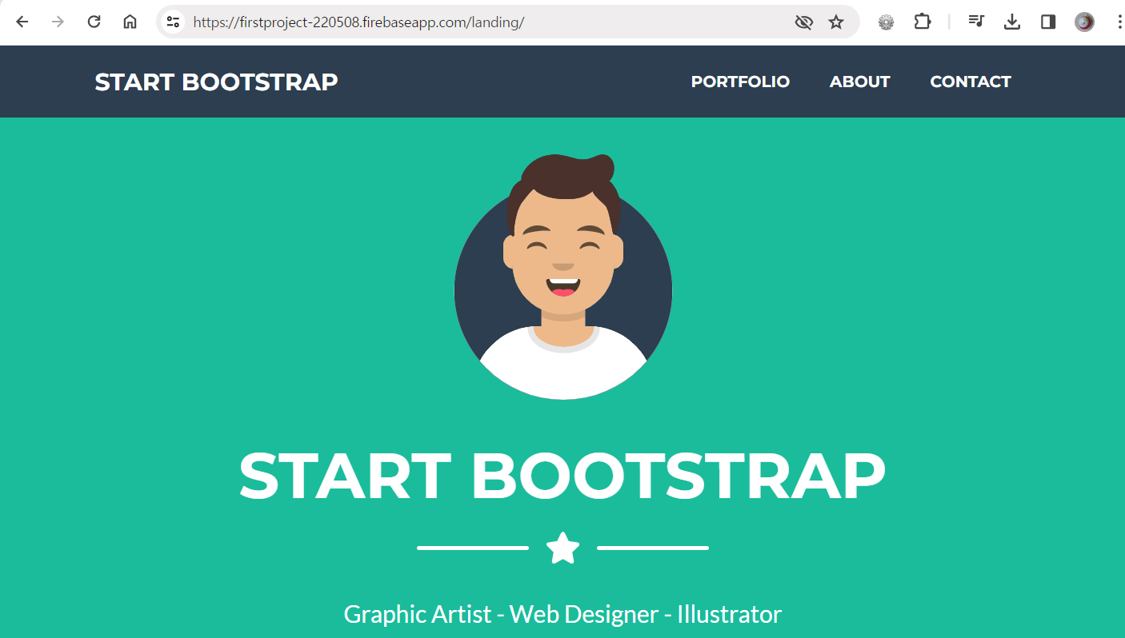Click the crossed-out eye tracking protection icon

(x=803, y=22)
